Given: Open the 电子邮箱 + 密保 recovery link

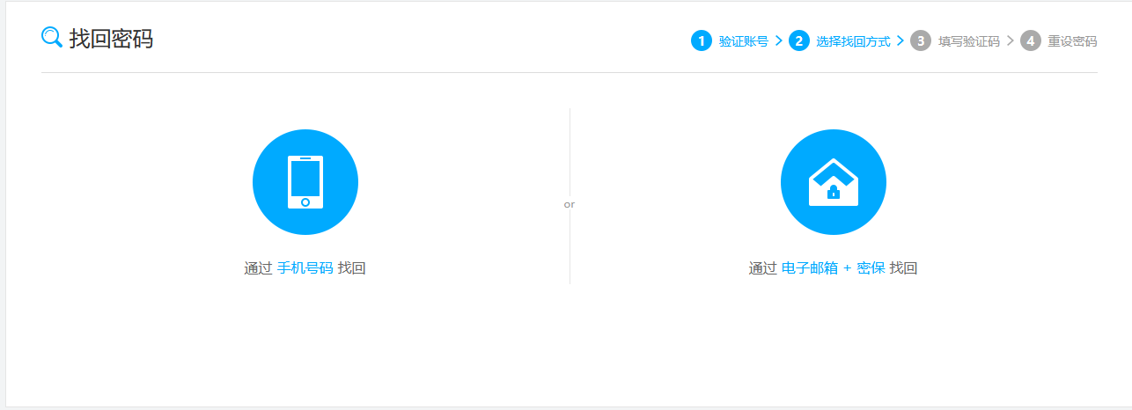Looking at the screenshot, I should (833, 268).
